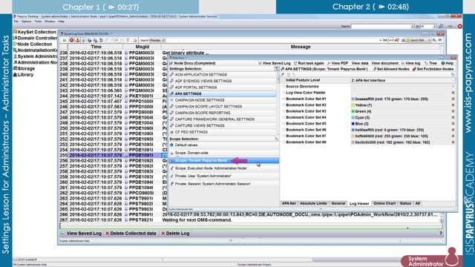The width and height of the screenshot is (475, 267).
Task: Click the funnel filter icon in log toolbar
Action: [128, 40]
